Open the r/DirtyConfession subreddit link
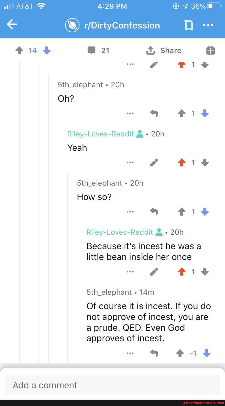The height and width of the screenshot is (406, 225). (122, 25)
